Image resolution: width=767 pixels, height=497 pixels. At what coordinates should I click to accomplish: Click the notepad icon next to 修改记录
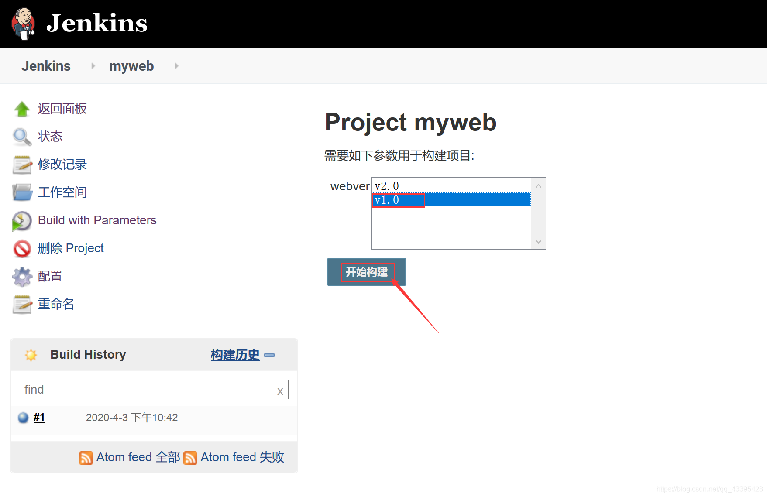tap(22, 165)
